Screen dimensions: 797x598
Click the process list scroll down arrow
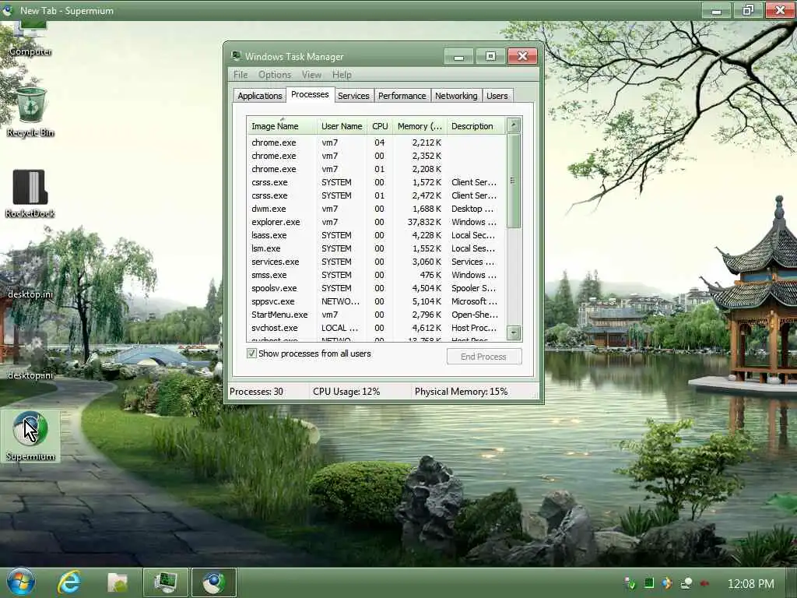tap(514, 333)
